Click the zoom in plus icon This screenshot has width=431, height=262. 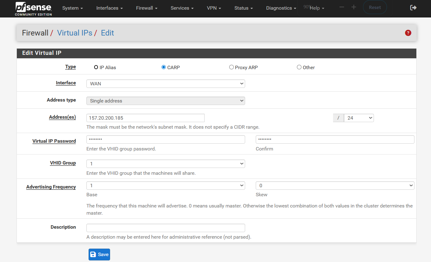pos(354,7)
